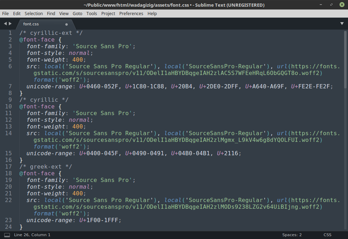
Task: Click U+0400-045F unicode range value
Action: (99, 153)
